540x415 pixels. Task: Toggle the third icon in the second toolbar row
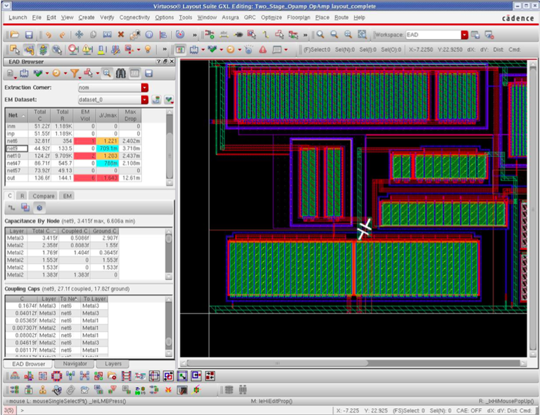(x=43, y=49)
